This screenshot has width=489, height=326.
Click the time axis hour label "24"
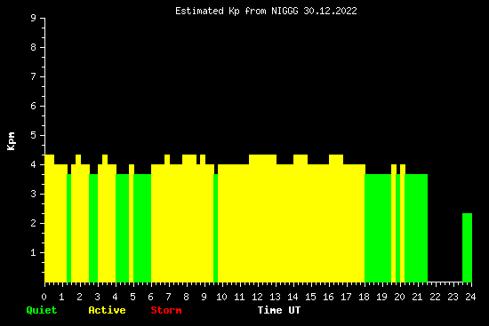(x=470, y=297)
